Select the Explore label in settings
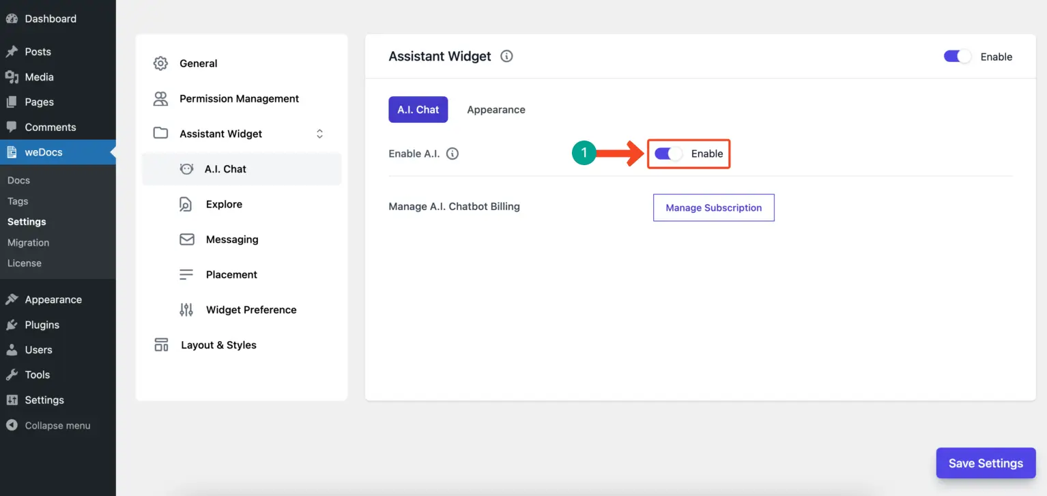 [224, 204]
